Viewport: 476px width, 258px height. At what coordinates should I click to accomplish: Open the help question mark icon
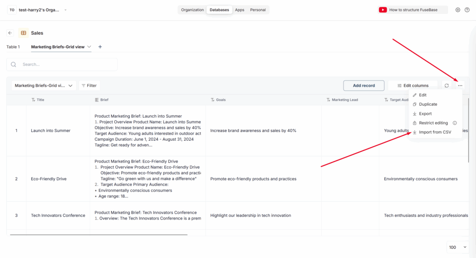coord(467,10)
